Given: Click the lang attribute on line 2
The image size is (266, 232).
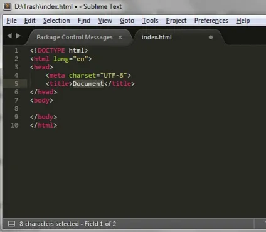Looking at the screenshot, I should 61,59.
